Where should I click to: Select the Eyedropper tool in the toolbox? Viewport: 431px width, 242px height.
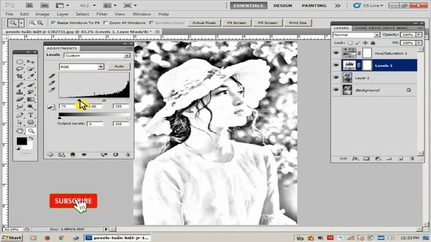tap(31, 76)
